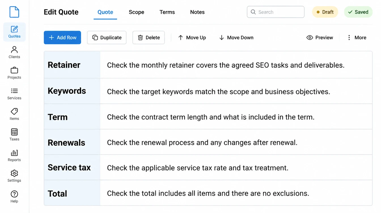Preview the quote with the eye icon
The width and height of the screenshot is (381, 213).
[x=320, y=37]
